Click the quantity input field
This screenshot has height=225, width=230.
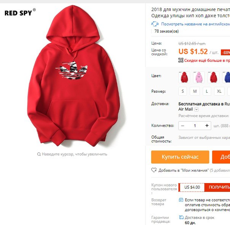pos(195,126)
